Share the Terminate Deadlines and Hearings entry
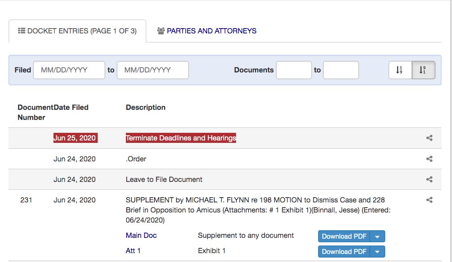 click(x=429, y=138)
